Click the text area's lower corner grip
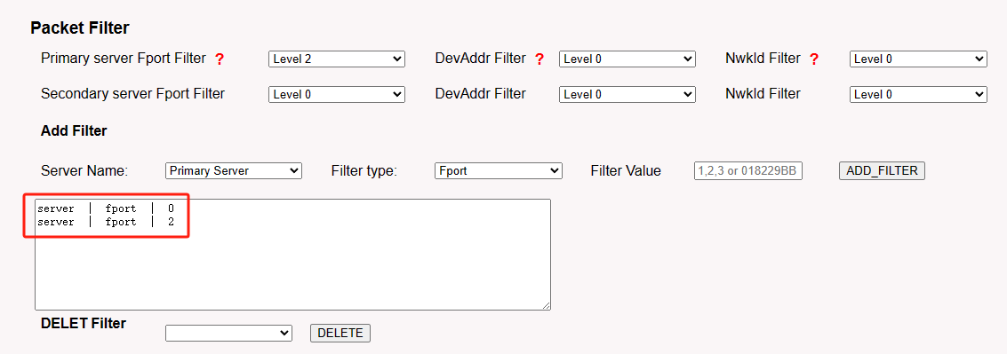The width and height of the screenshot is (1007, 354). pos(546,306)
